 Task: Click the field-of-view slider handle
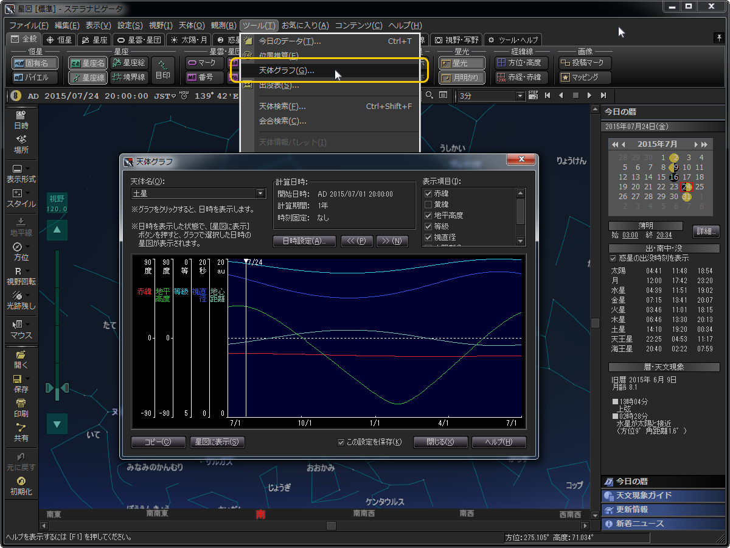pos(57,388)
